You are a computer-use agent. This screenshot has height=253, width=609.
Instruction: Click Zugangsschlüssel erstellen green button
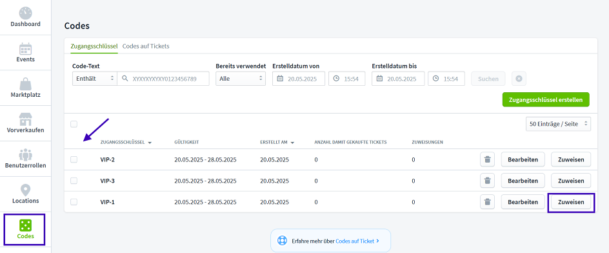pos(546,99)
